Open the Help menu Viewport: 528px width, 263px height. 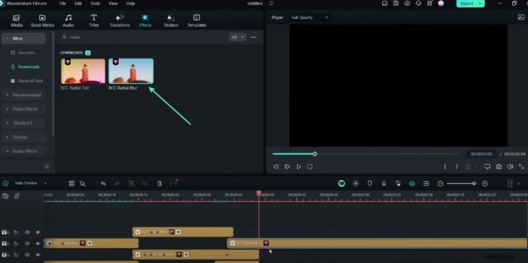(x=130, y=3)
